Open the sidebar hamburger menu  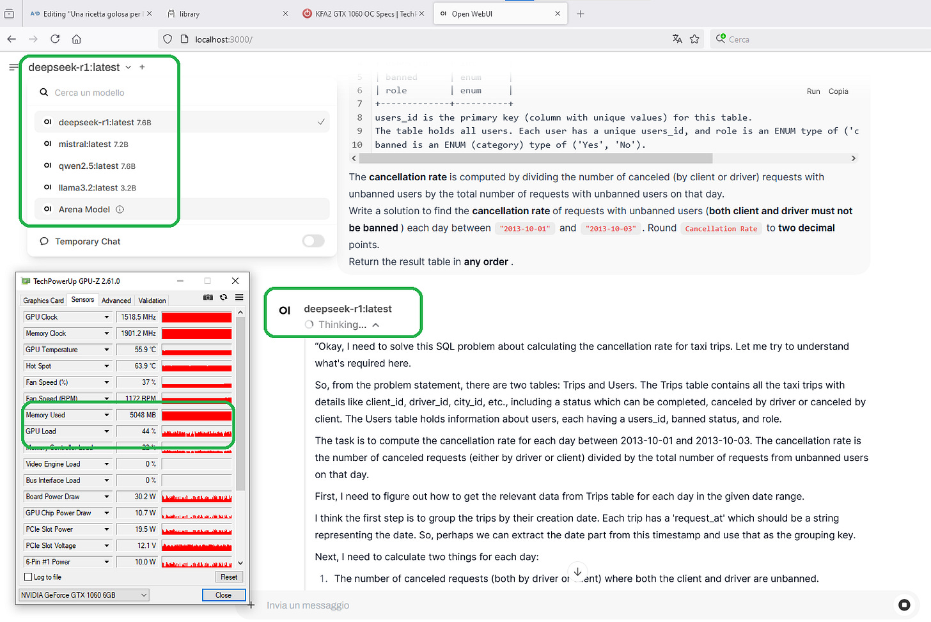tap(13, 67)
